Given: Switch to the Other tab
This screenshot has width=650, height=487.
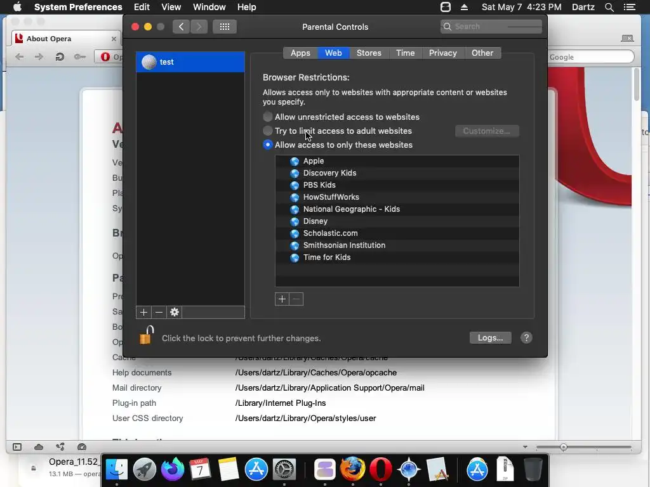Looking at the screenshot, I should click(x=482, y=53).
